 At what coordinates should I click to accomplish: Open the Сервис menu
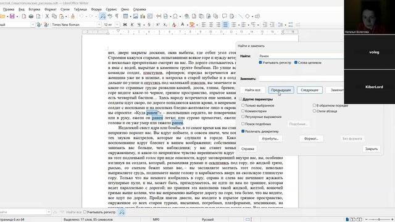(x=111, y=9)
